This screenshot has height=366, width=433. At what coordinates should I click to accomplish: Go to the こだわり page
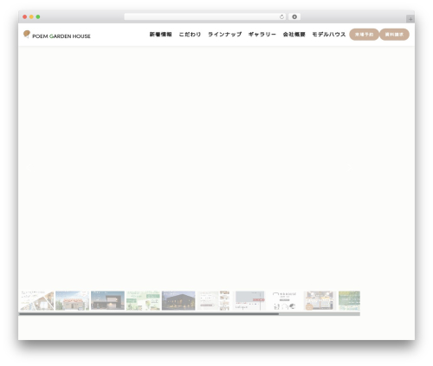pyautogui.click(x=190, y=35)
